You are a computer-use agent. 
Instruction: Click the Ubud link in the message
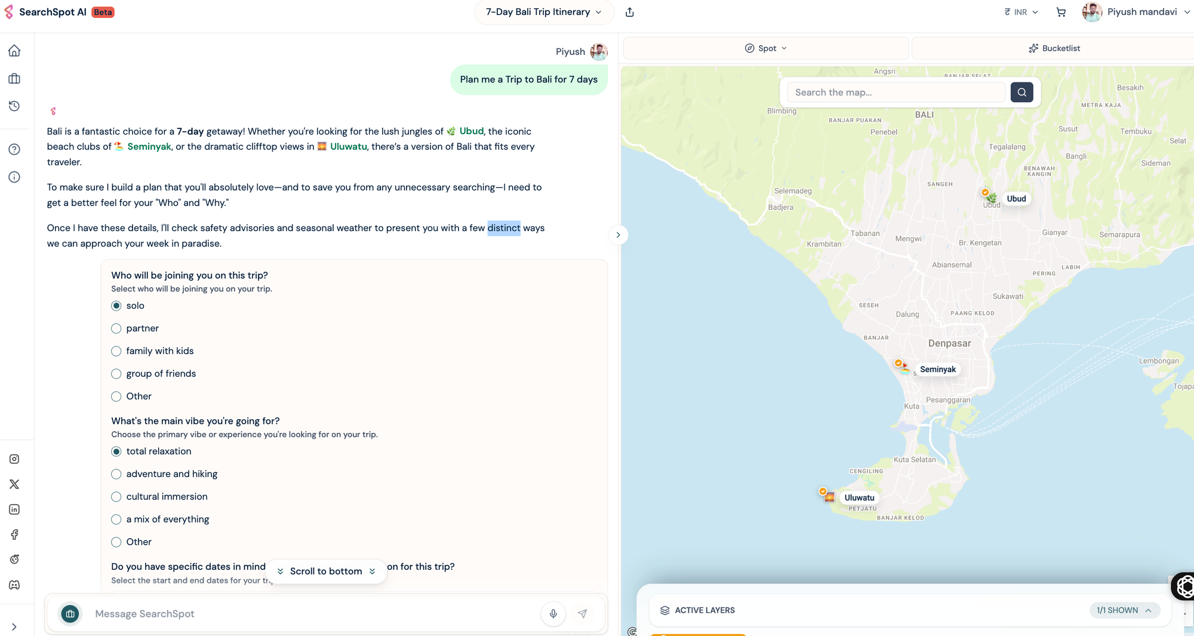(x=471, y=131)
